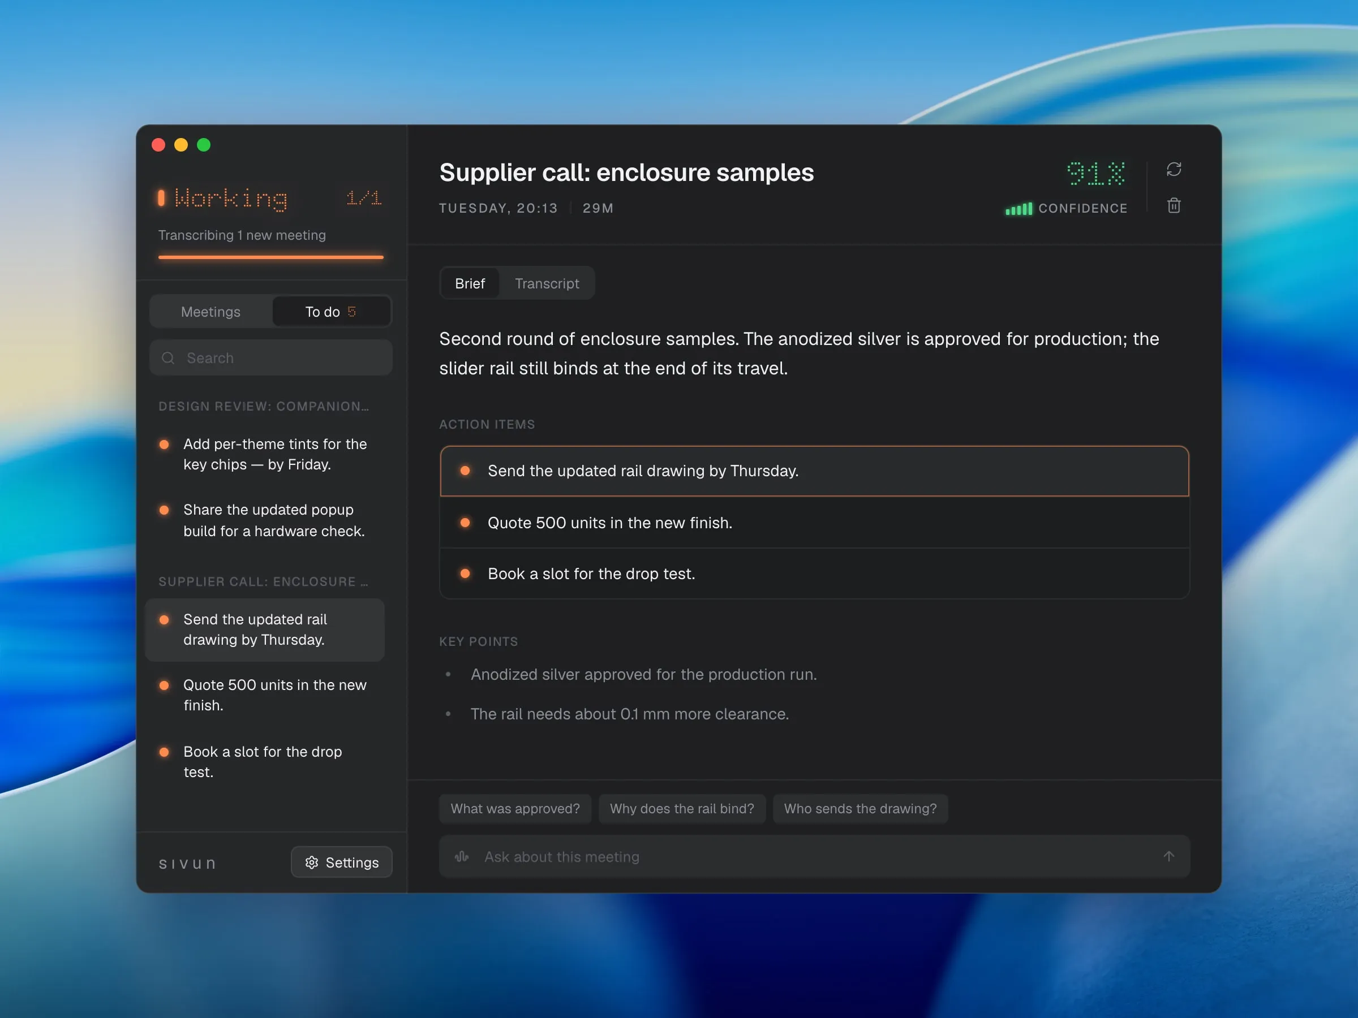The image size is (1358, 1018).
Task: Click the waveform icon in the ask field
Action: pos(462,856)
